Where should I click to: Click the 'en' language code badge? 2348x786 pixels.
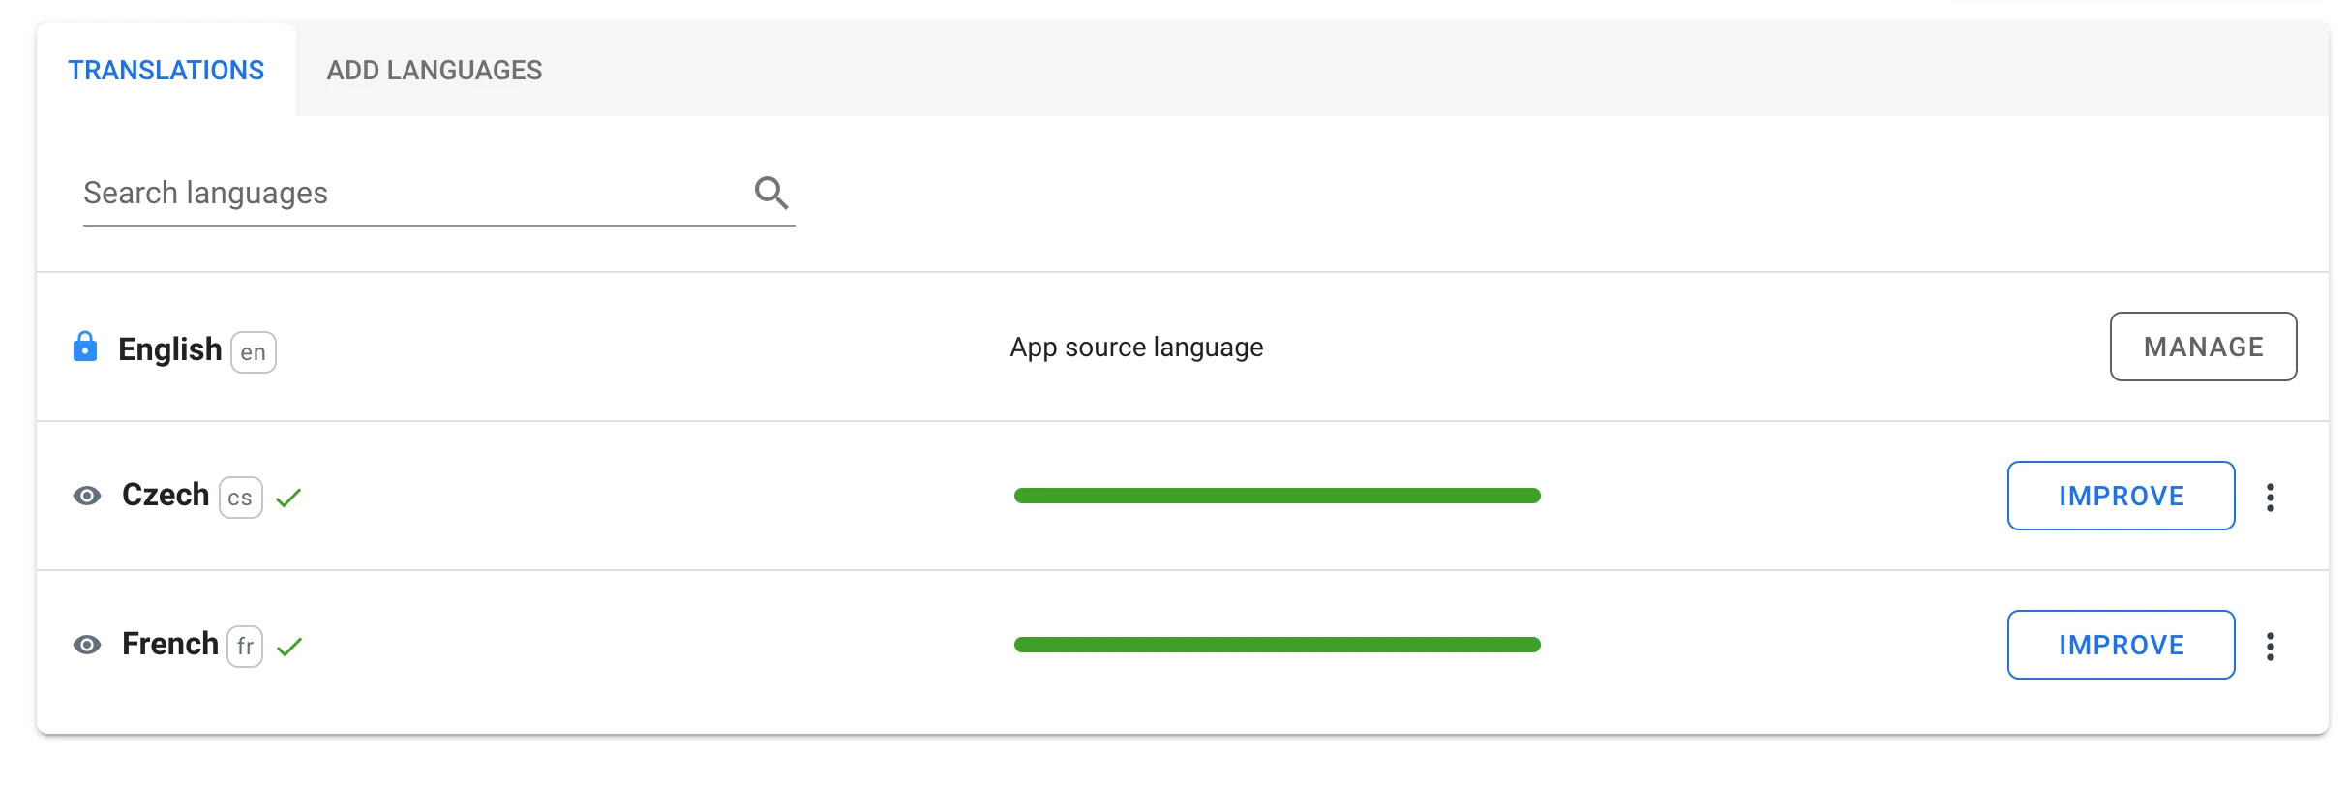pos(254,352)
